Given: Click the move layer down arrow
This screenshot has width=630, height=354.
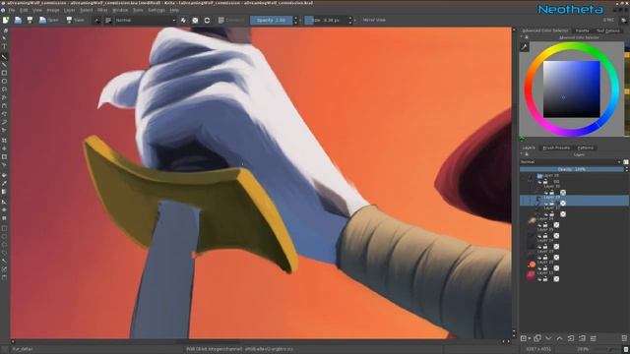Looking at the screenshot, I should pyautogui.click(x=549, y=338).
